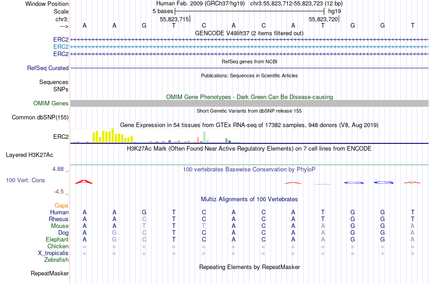Click OMIM Gene Phenotypes green title
The image size is (429, 284).
tap(249, 97)
